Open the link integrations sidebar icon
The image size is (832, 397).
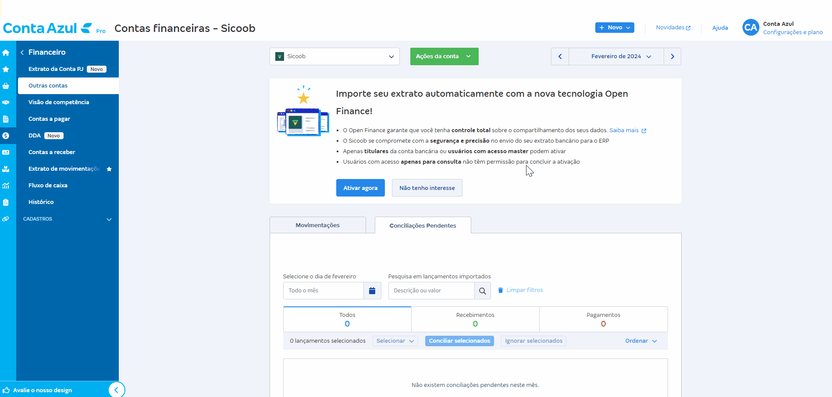pos(6,219)
